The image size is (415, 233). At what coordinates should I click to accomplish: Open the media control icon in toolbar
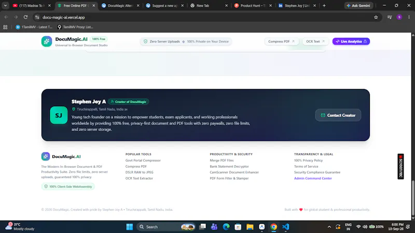point(390,17)
